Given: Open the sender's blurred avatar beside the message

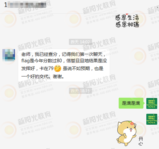Looking at the screenshot, I should coord(9,55).
